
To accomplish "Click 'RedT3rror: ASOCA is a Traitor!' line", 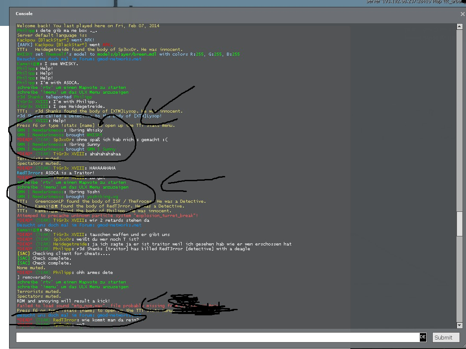I will 56,173.
